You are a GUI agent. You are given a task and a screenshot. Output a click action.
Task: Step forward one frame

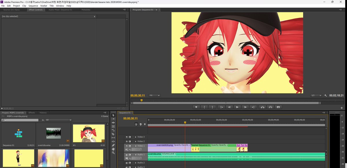tap(245, 107)
